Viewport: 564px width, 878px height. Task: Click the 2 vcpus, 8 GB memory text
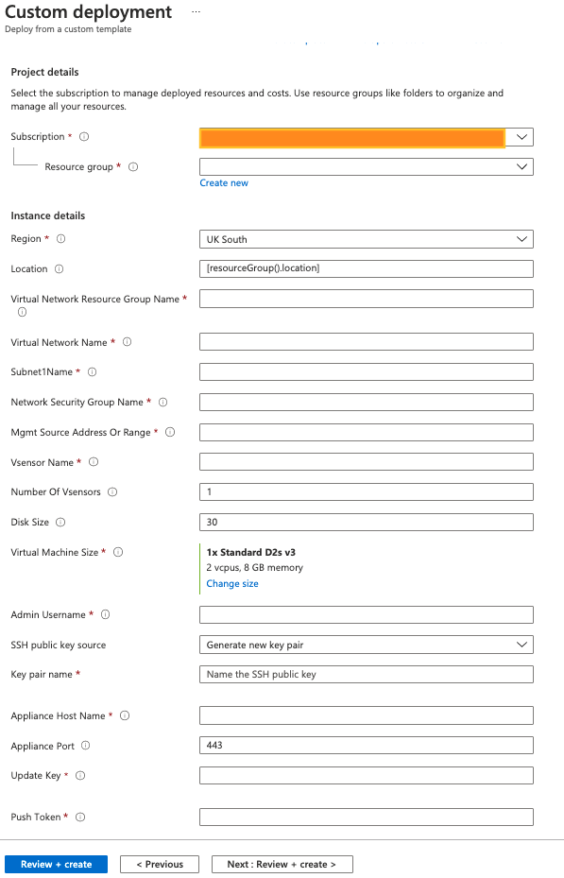pos(254,568)
